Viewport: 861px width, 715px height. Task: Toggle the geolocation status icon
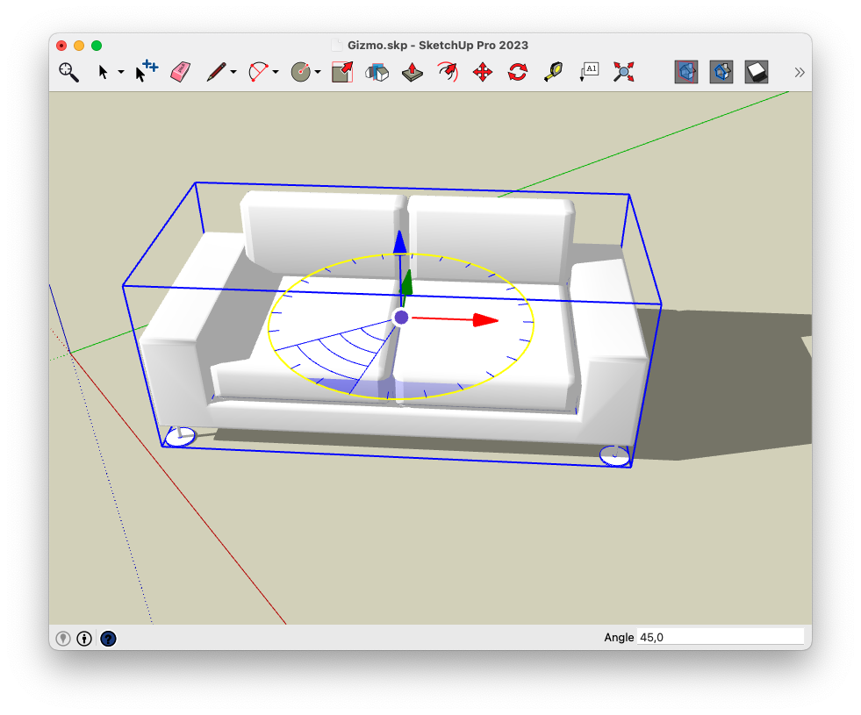(63, 639)
